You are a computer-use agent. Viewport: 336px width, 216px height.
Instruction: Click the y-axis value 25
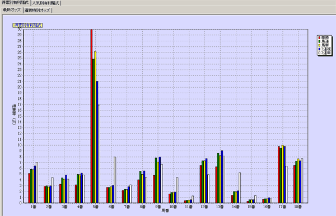[20, 58]
